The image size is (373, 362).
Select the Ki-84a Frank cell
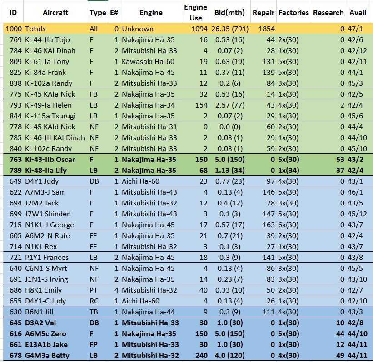[x=56, y=73]
